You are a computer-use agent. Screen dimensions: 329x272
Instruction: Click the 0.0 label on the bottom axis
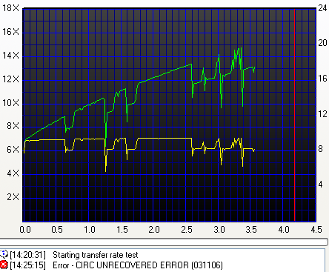(25, 230)
